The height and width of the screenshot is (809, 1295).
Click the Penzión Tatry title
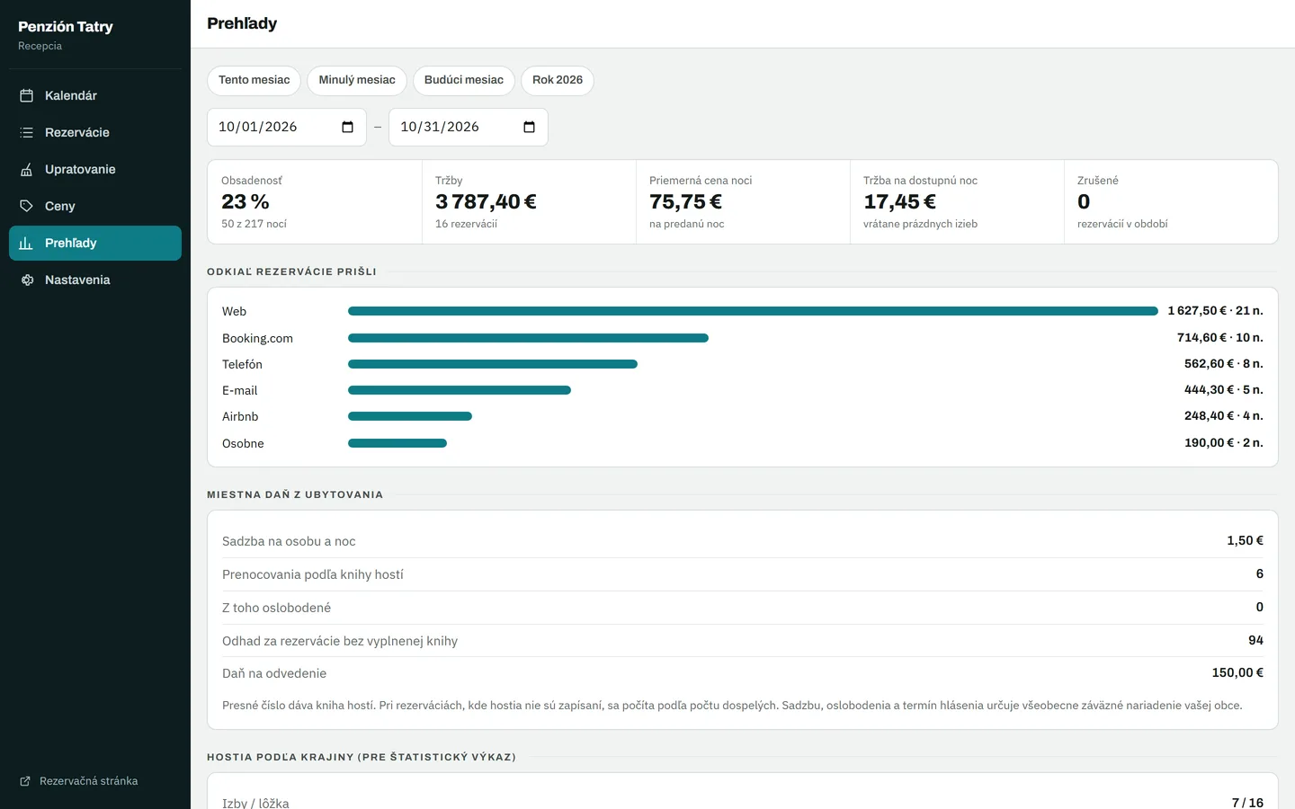click(x=66, y=27)
